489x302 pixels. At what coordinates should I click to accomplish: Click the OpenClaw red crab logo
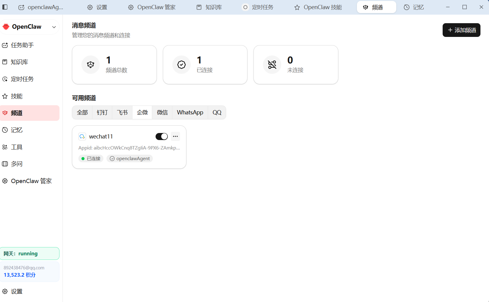pyautogui.click(x=6, y=27)
